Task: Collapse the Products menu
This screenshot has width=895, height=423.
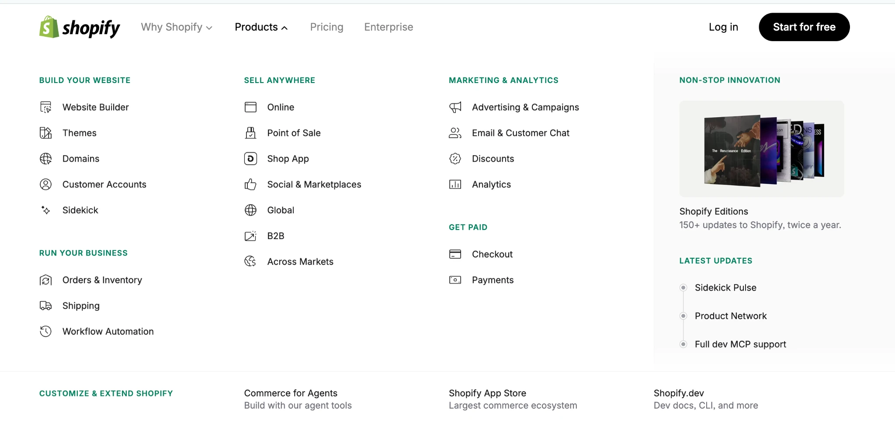Action: [x=261, y=27]
